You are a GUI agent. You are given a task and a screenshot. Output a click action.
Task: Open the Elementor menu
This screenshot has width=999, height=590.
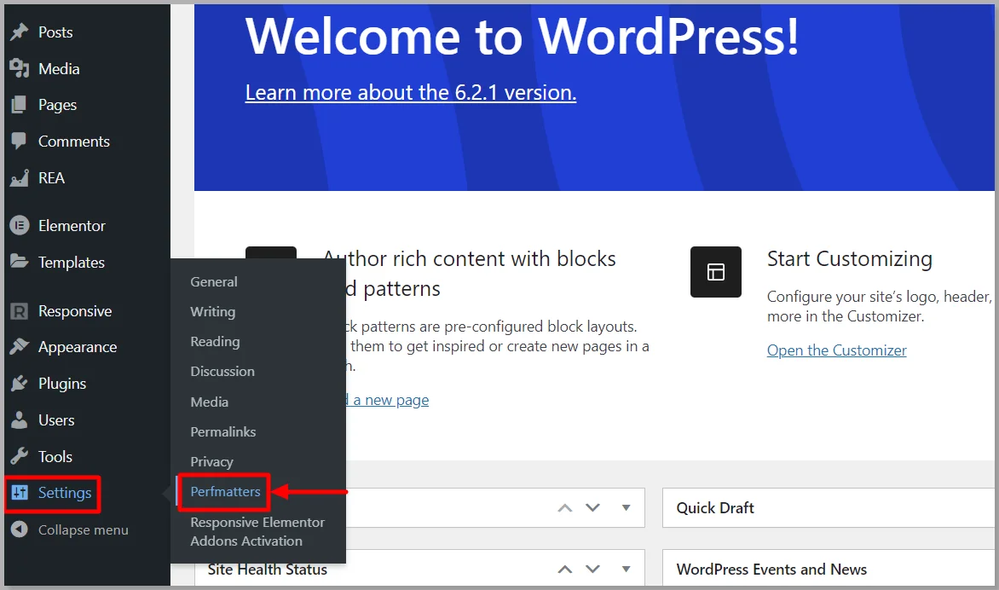point(72,226)
